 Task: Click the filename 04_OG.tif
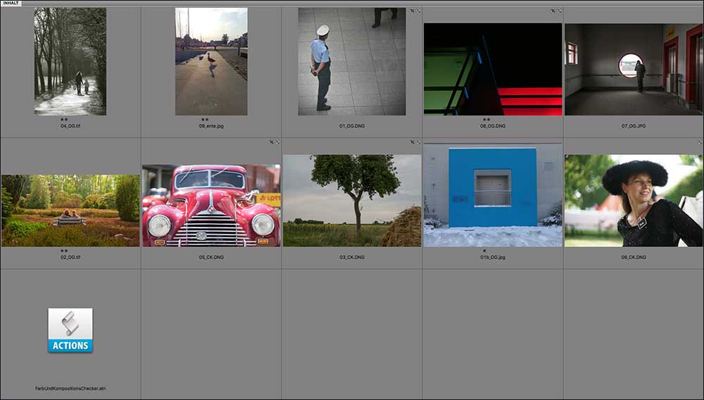coord(70,126)
